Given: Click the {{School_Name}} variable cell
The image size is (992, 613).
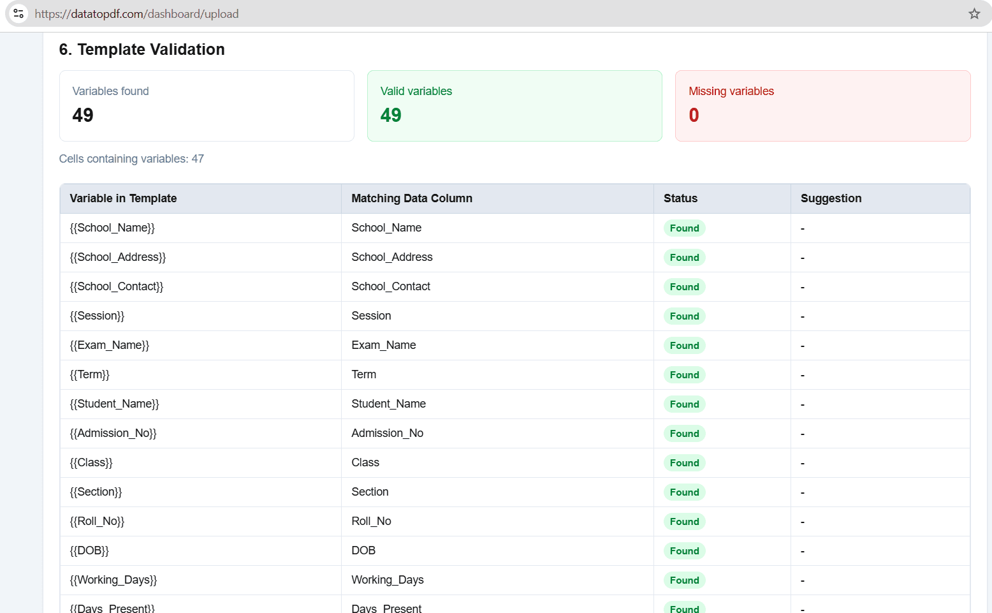Looking at the screenshot, I should pyautogui.click(x=200, y=228).
